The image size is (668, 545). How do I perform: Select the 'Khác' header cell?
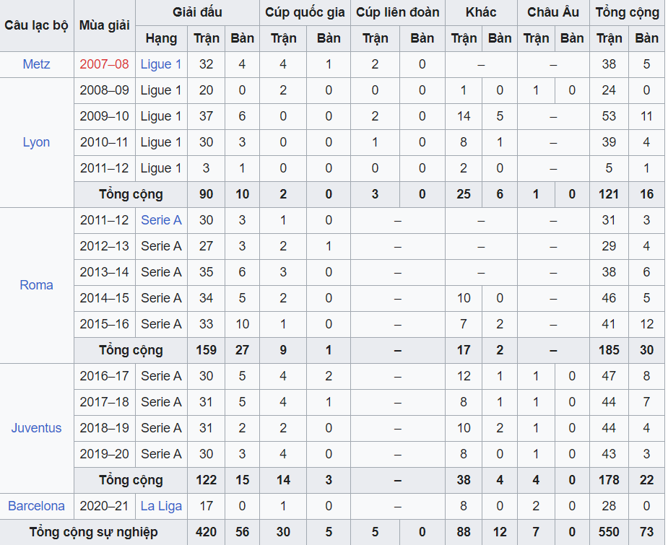481,12
